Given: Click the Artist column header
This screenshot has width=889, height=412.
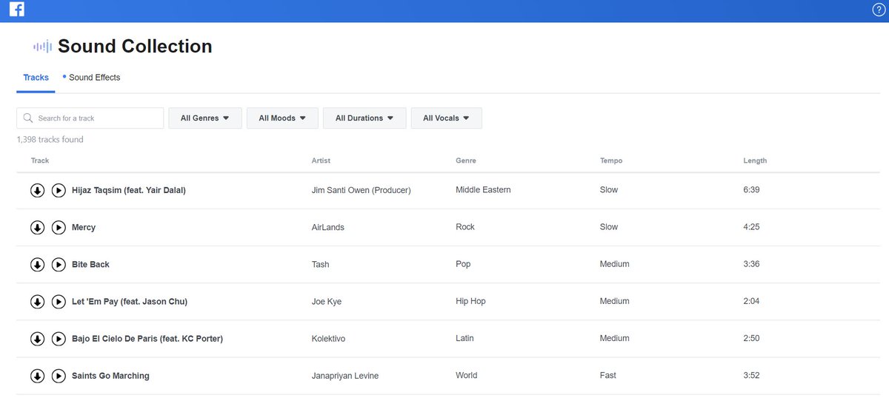Looking at the screenshot, I should (x=321, y=161).
